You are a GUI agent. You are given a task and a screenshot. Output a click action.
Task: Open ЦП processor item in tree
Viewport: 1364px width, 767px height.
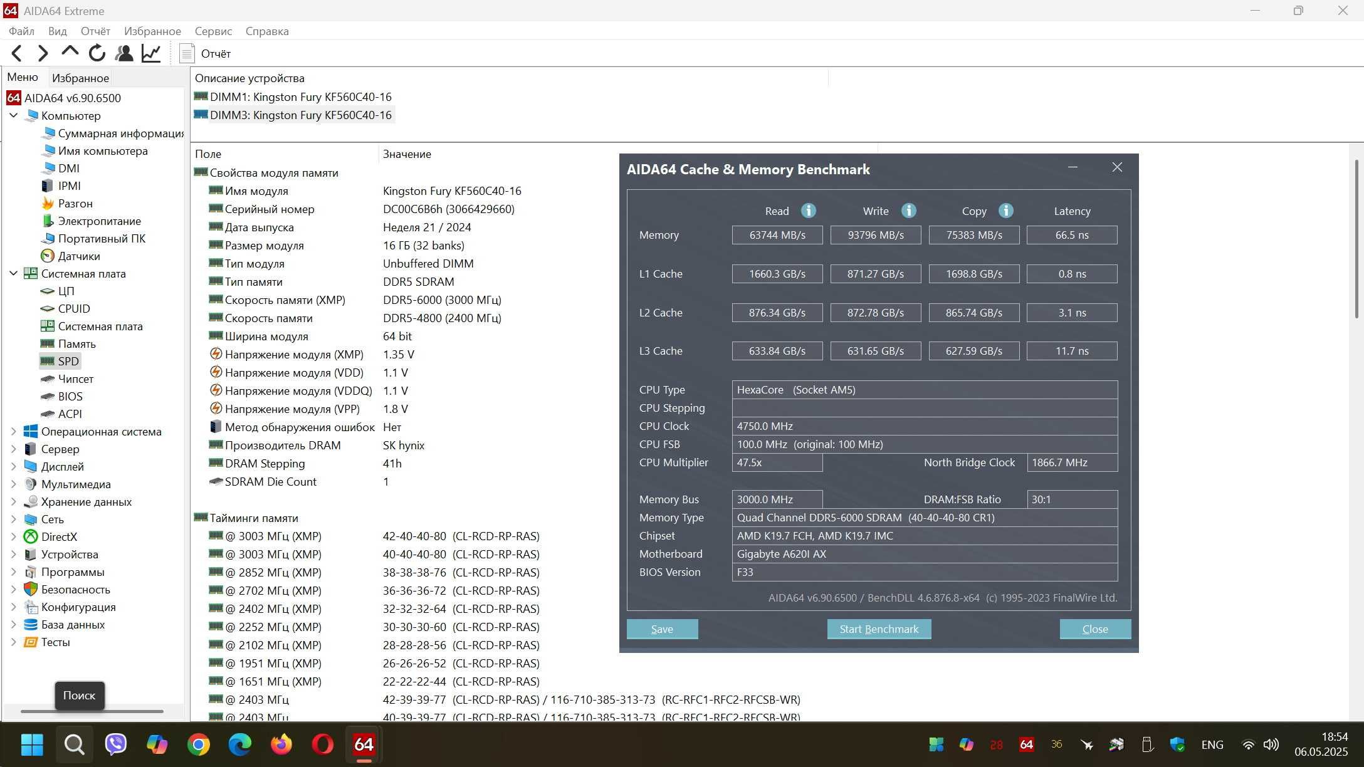tap(66, 291)
